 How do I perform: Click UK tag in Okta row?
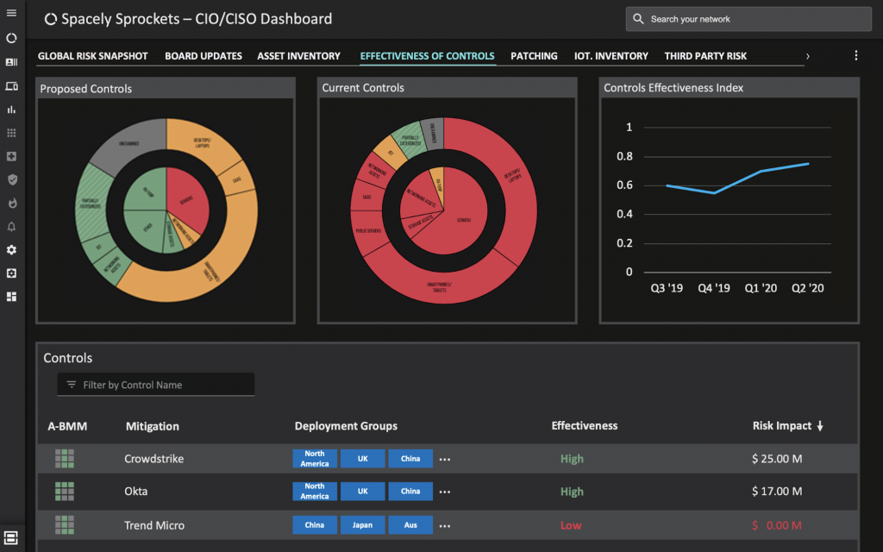pyautogui.click(x=363, y=491)
